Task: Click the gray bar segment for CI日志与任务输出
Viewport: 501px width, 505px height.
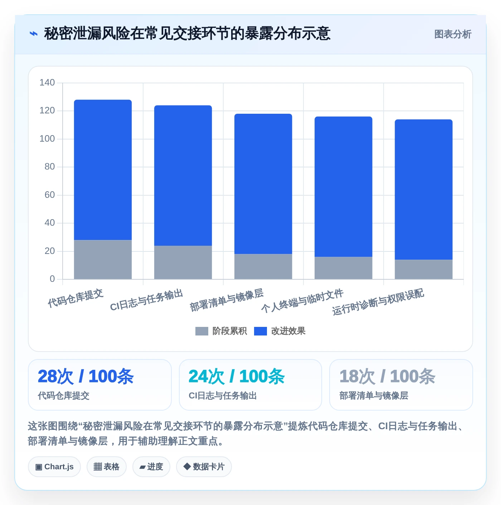Action: [x=183, y=263]
